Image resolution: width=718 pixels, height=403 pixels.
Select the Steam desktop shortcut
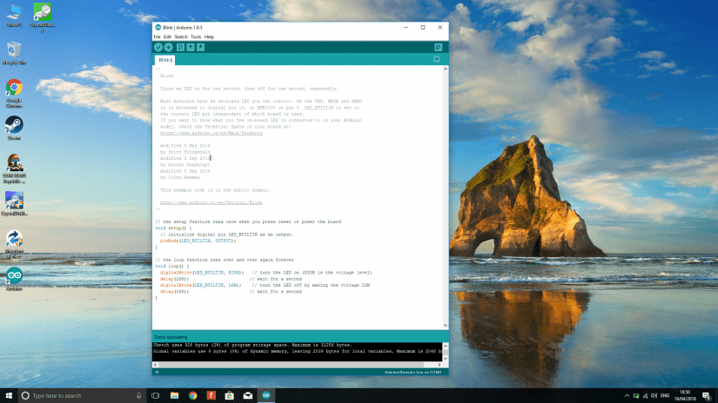click(14, 128)
